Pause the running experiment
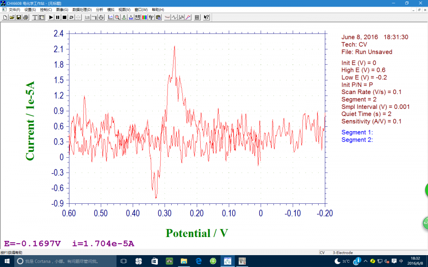 [58, 18]
